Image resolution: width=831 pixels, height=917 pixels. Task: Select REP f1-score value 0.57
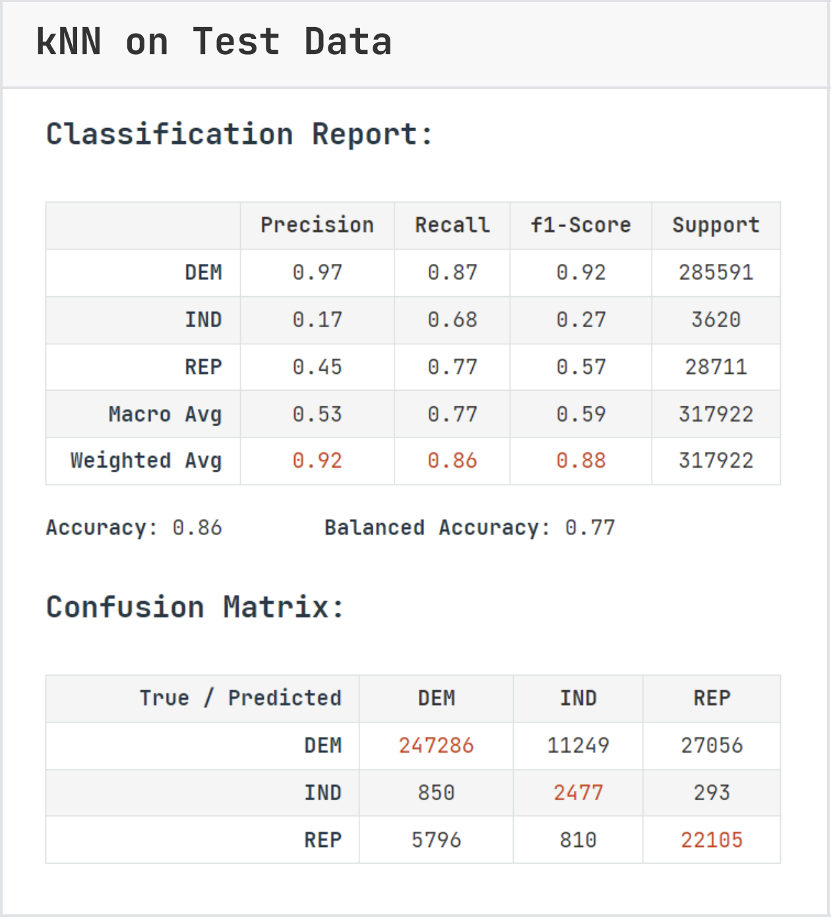tap(581, 367)
